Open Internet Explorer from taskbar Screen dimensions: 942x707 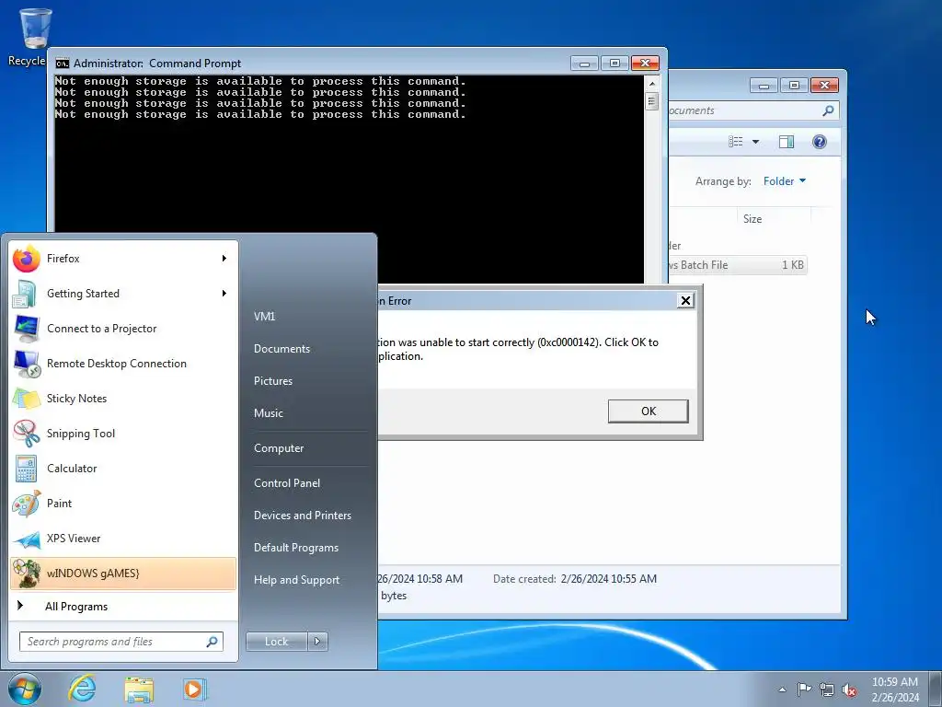(82, 689)
